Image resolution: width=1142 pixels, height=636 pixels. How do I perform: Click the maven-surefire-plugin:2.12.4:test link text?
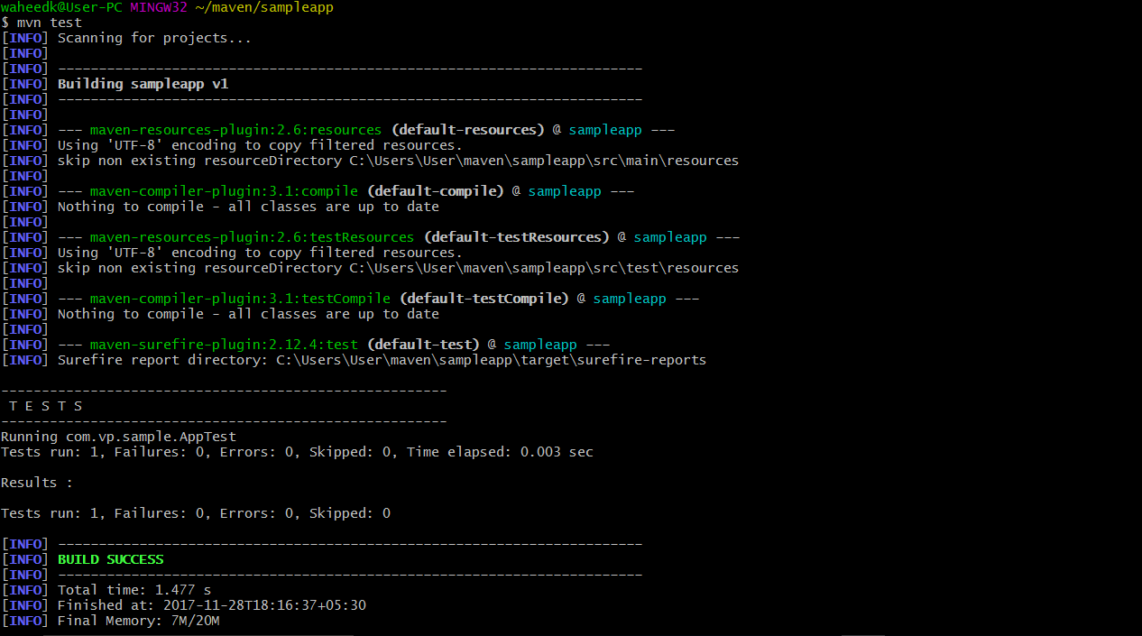[223, 344]
